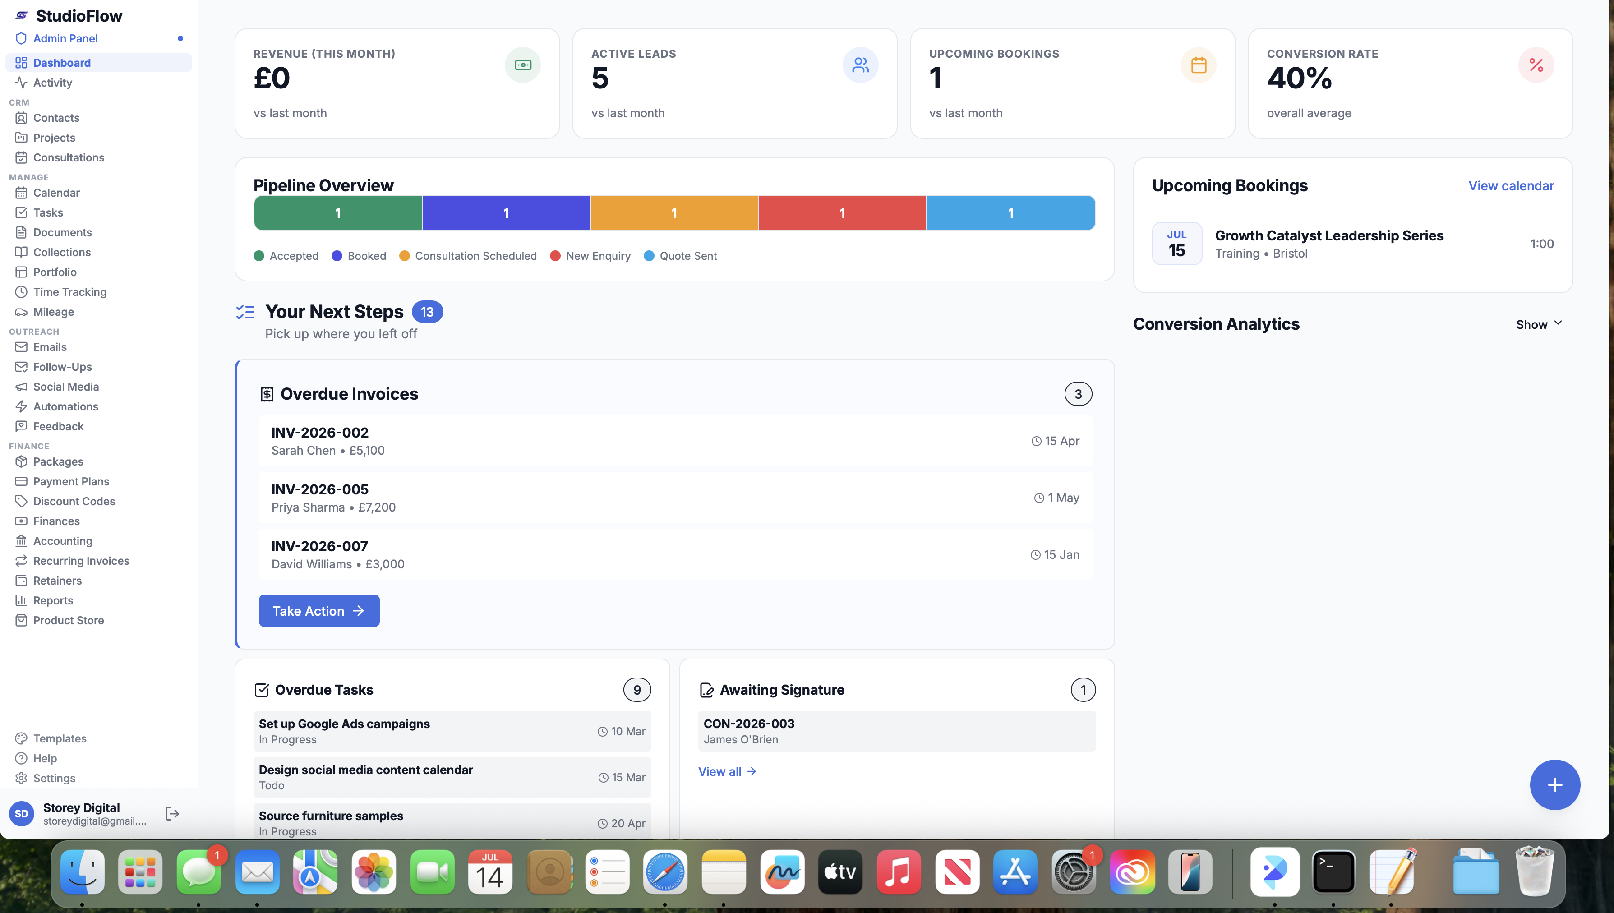Open System Settings in the Dock
The image size is (1614, 913).
(1074, 871)
